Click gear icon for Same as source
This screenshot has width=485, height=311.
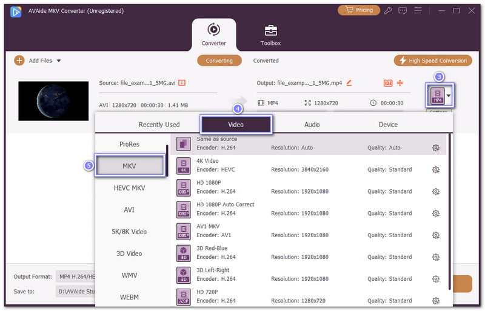tap(435, 148)
